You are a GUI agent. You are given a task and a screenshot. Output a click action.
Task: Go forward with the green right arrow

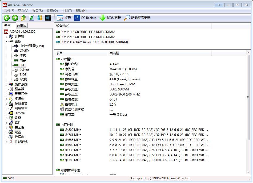tap(15, 18)
